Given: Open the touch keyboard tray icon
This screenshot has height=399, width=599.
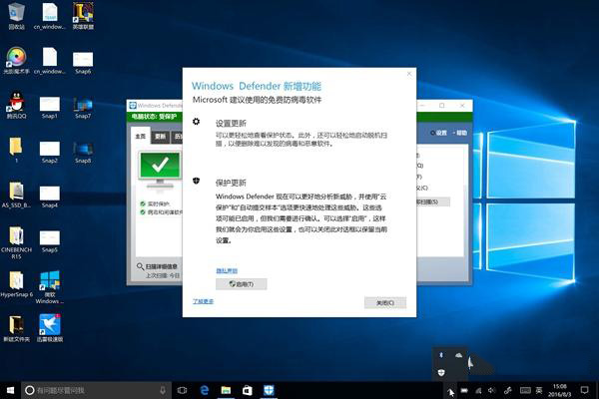Looking at the screenshot, I should (525, 390).
